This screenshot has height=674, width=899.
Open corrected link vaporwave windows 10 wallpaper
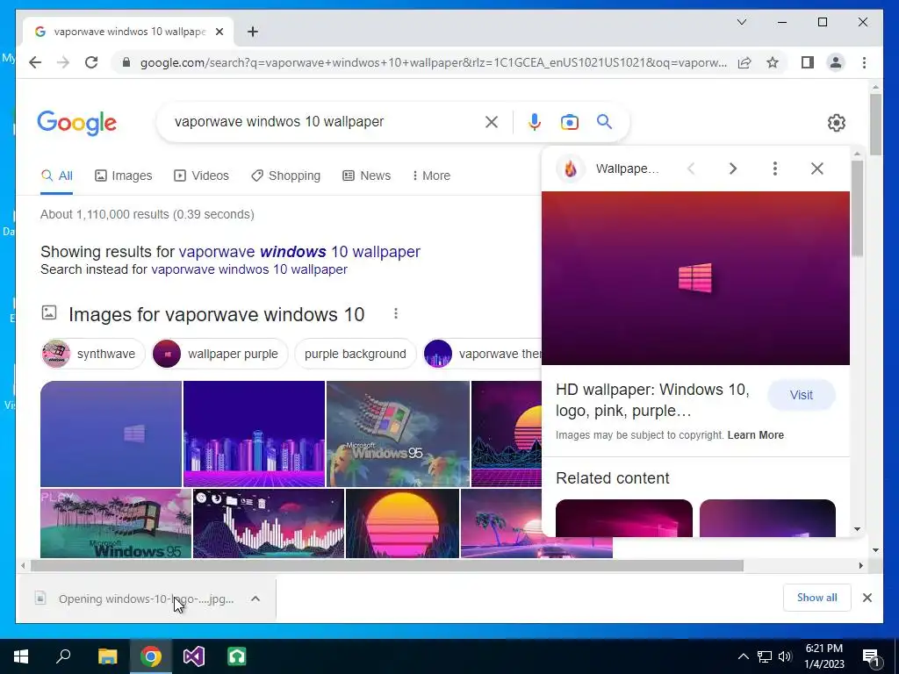click(299, 252)
